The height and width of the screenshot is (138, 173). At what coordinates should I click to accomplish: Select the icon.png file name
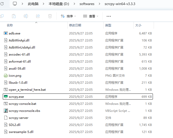pyautogui.click(x=15, y=76)
